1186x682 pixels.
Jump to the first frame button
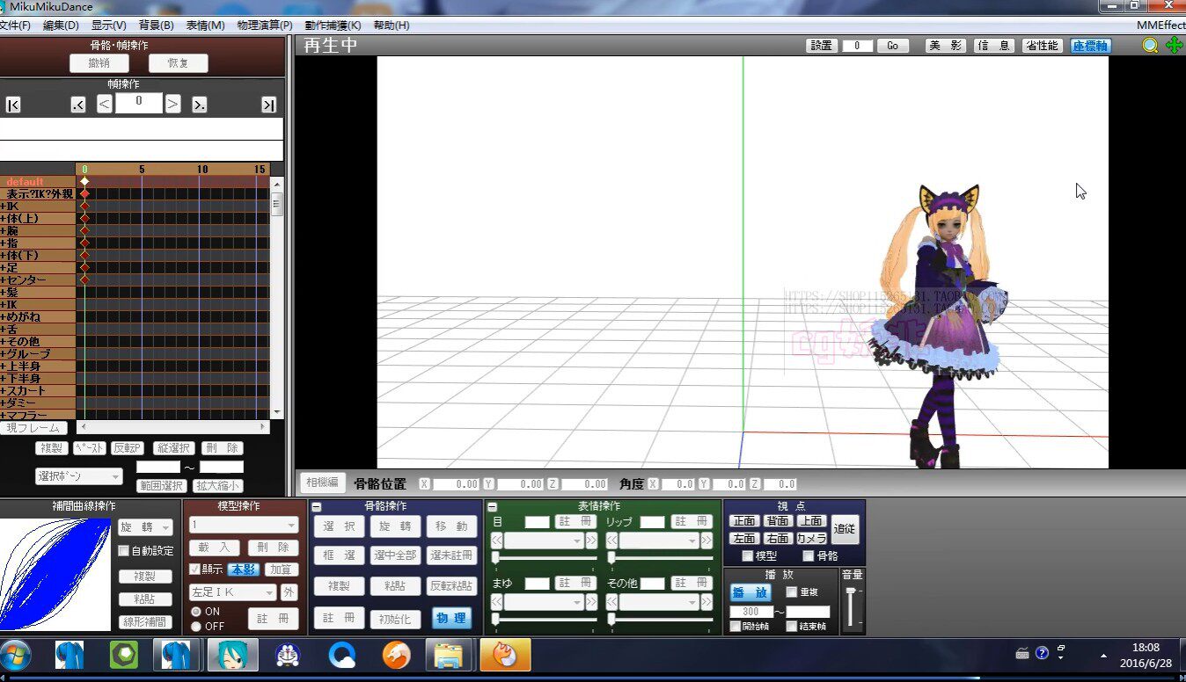click(x=12, y=105)
